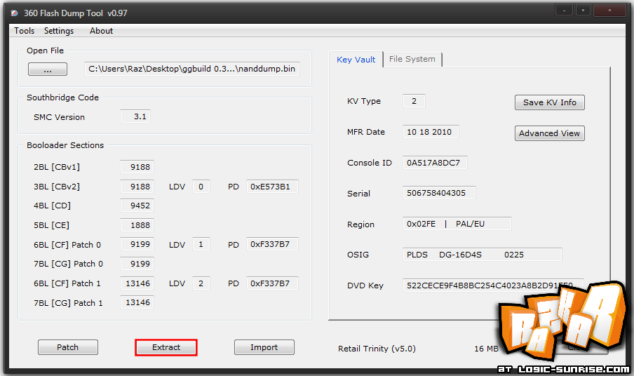Click the Extract button
Viewport: 634px width, 376px height.
166,347
